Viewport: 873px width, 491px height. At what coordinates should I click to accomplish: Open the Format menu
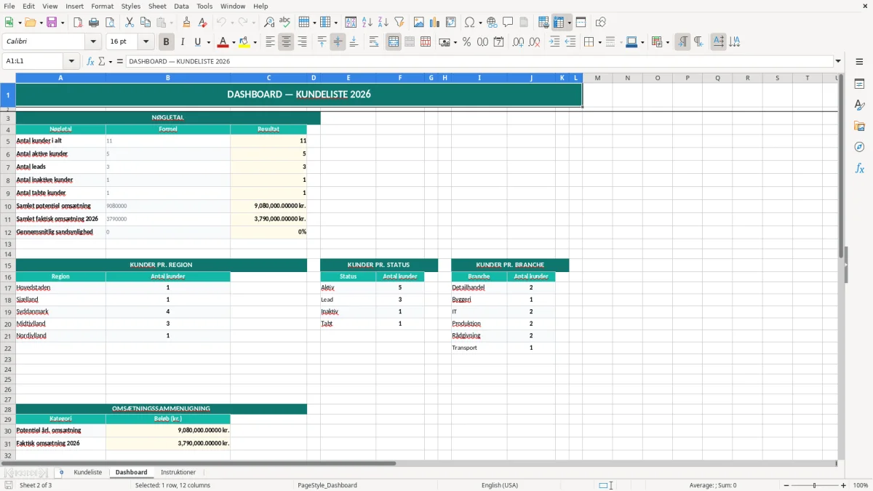pos(102,6)
